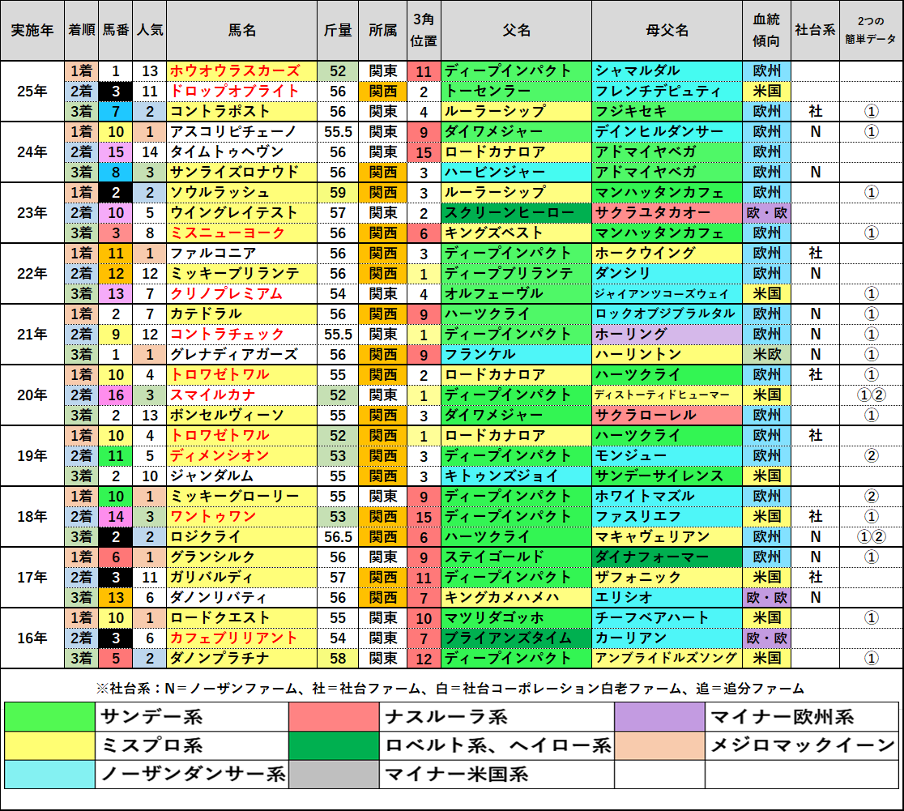Image resolution: width=904 pixels, height=811 pixels.
Task: Select damsire cell サクラユタカオー
Action: (x=667, y=213)
